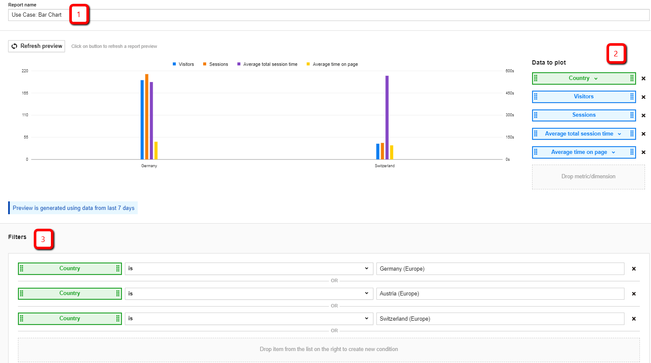Delete the Austria (Europe) filter condition

(634, 294)
